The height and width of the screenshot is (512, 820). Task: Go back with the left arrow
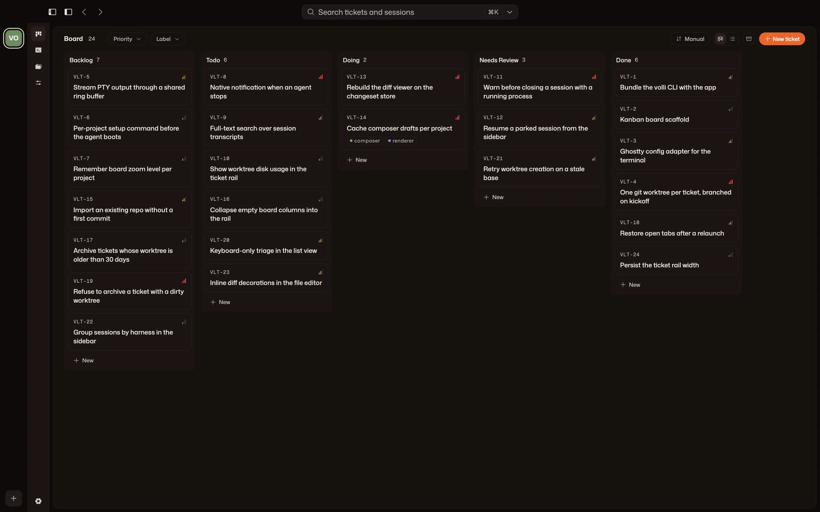pyautogui.click(x=84, y=12)
